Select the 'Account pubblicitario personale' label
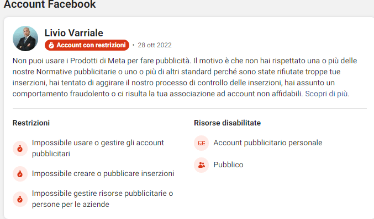The width and height of the screenshot is (374, 219). pyautogui.click(x=268, y=143)
